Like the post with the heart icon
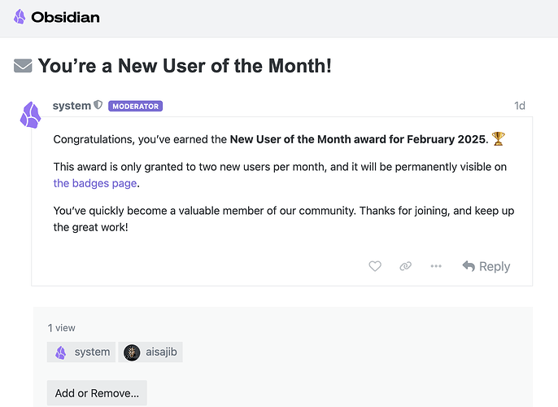The image size is (558, 407). 375,266
